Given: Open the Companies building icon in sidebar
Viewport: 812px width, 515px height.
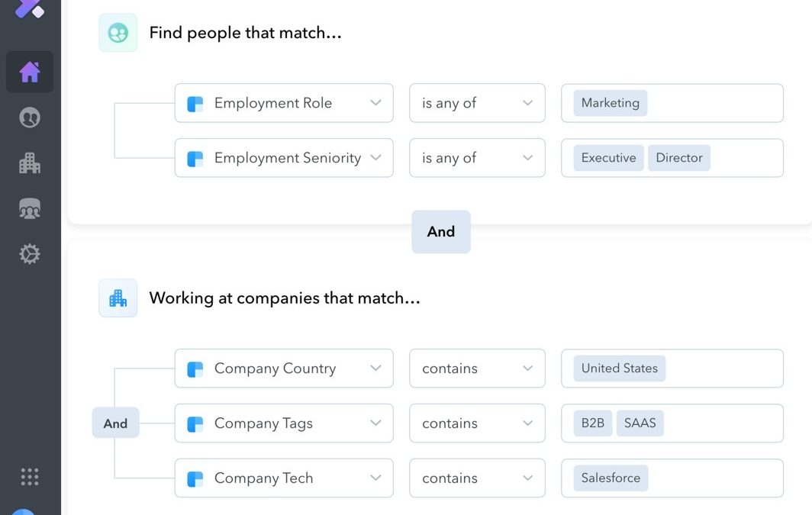Looking at the screenshot, I should (30, 163).
